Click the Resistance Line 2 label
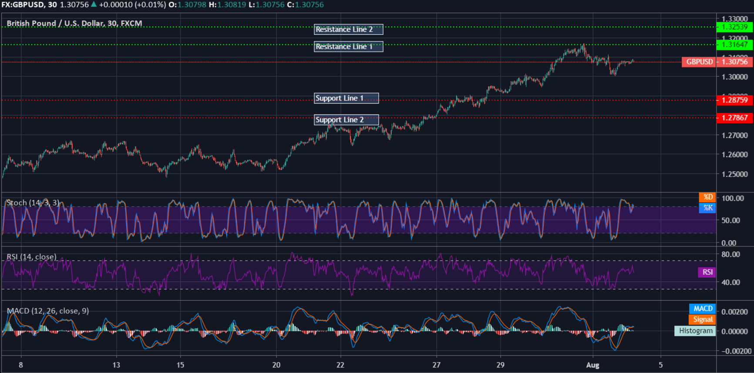The height and width of the screenshot is (373, 754). click(348, 29)
